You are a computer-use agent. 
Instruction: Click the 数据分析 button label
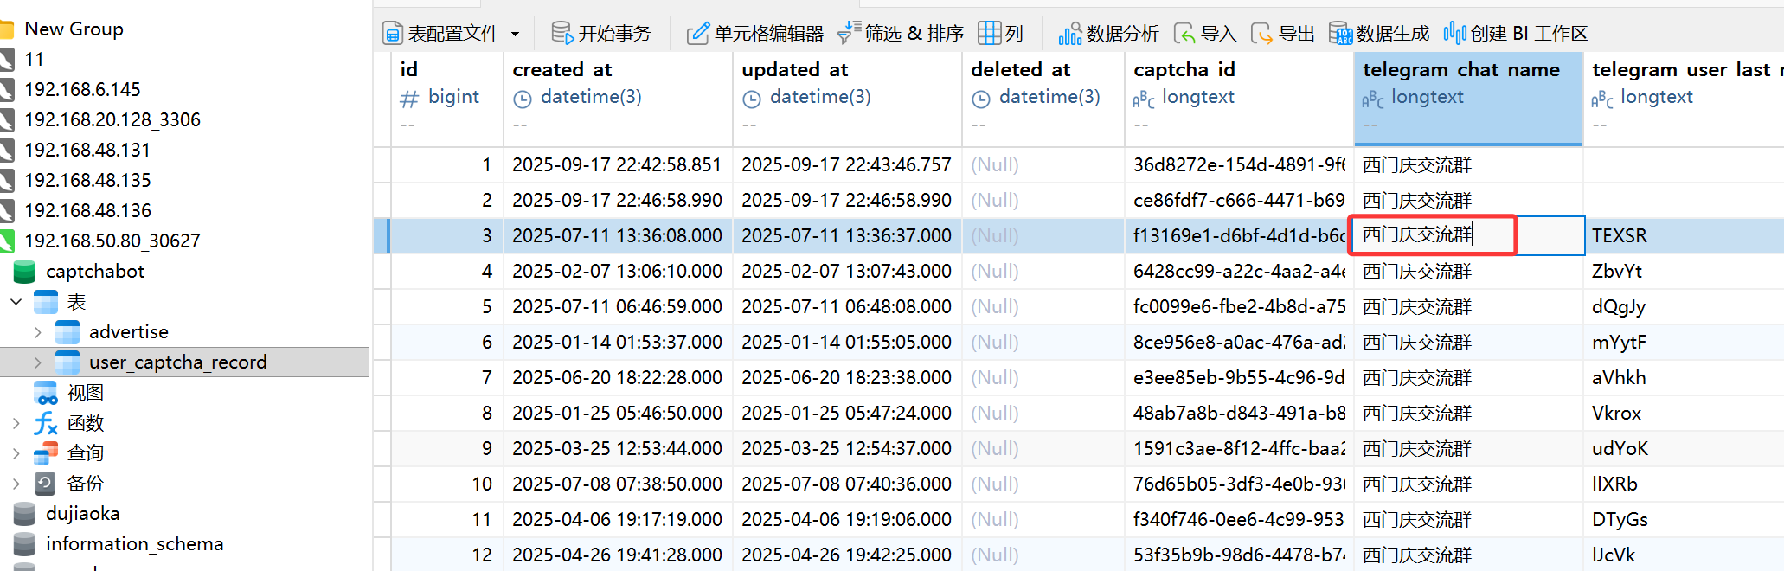pos(1122,33)
